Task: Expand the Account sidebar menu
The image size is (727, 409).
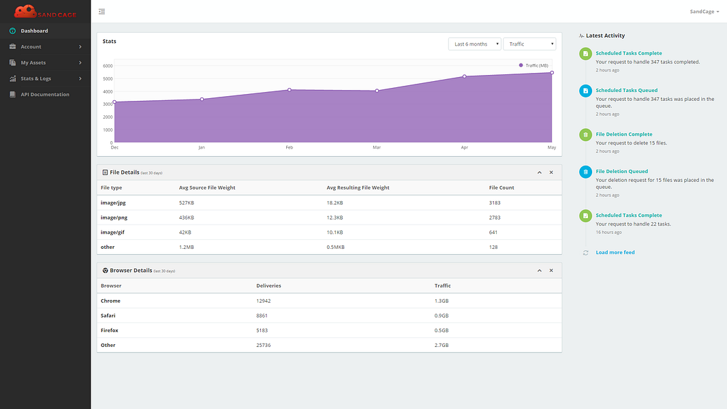Action: click(46, 47)
